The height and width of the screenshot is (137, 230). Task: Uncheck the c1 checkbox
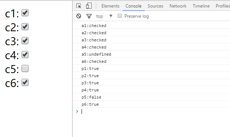pos(25,13)
